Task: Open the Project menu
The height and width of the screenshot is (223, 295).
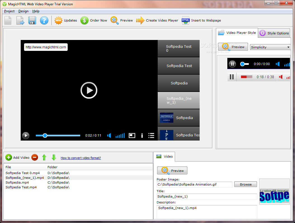Action: coord(9,11)
